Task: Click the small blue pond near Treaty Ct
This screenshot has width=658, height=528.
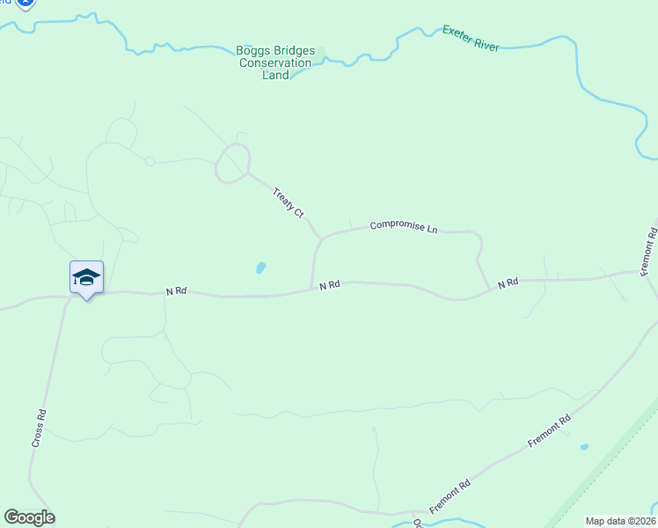Action: tap(261, 268)
